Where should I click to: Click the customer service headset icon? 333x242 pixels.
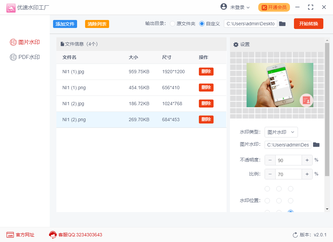click(x=53, y=235)
